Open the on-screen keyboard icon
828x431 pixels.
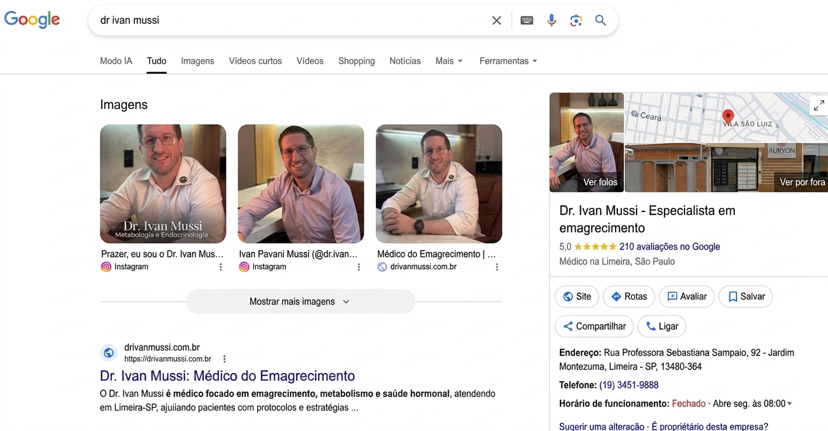pos(526,20)
